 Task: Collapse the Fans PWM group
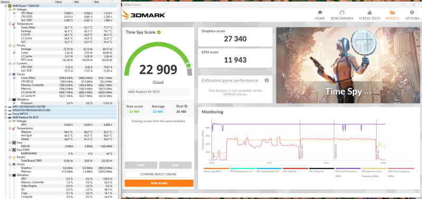coord(9,150)
